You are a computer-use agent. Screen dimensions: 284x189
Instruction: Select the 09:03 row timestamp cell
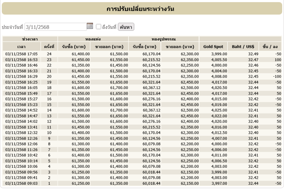pos(21,183)
